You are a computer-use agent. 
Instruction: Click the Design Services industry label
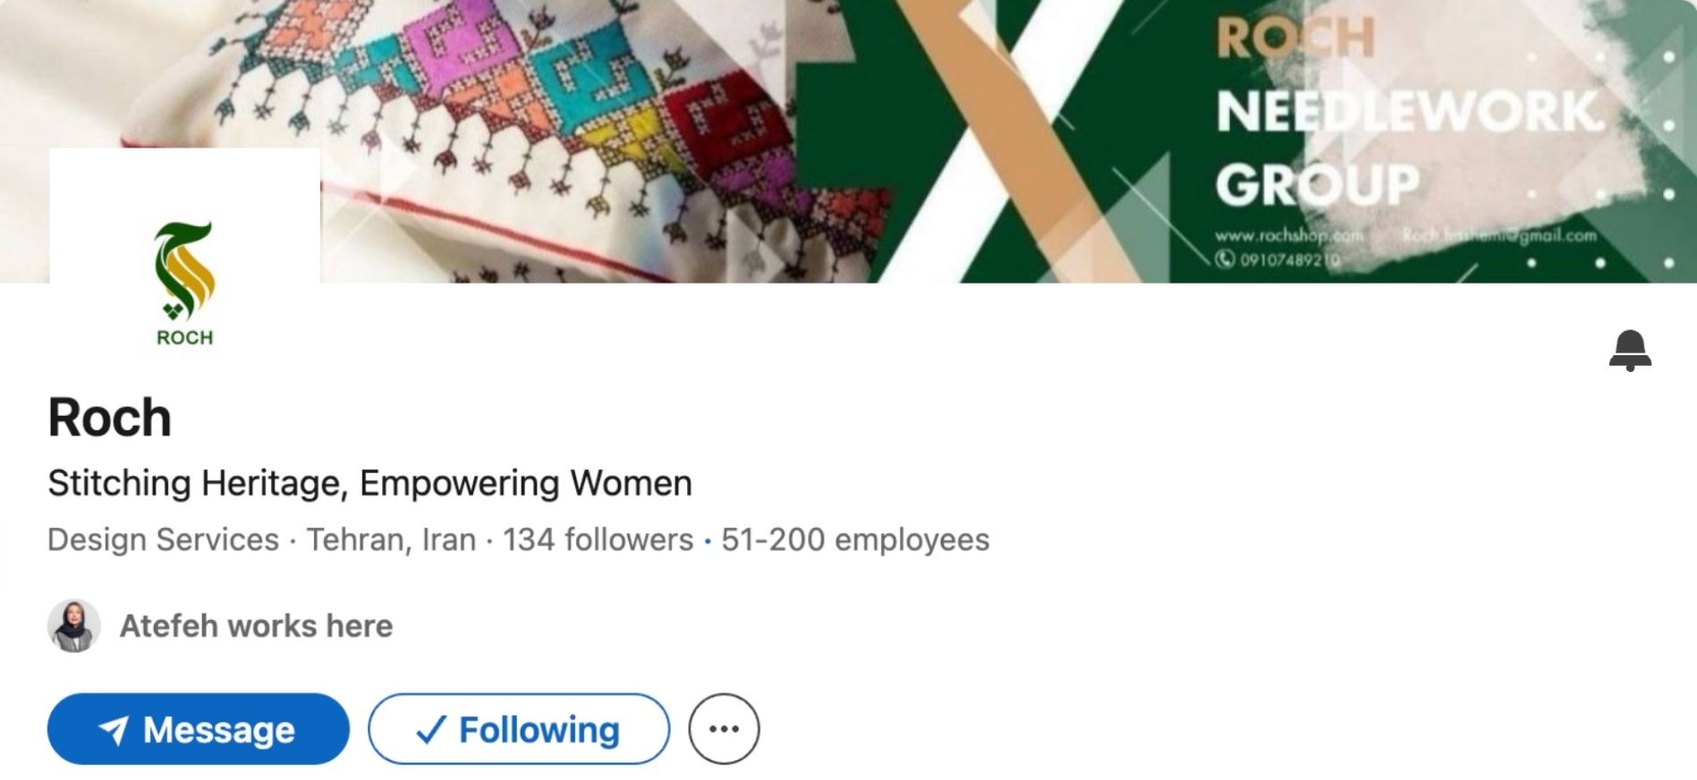point(163,539)
